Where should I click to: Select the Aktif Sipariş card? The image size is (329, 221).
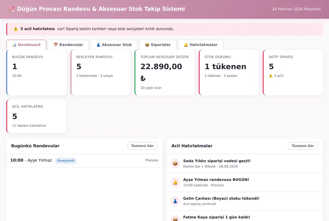(x=293, y=72)
